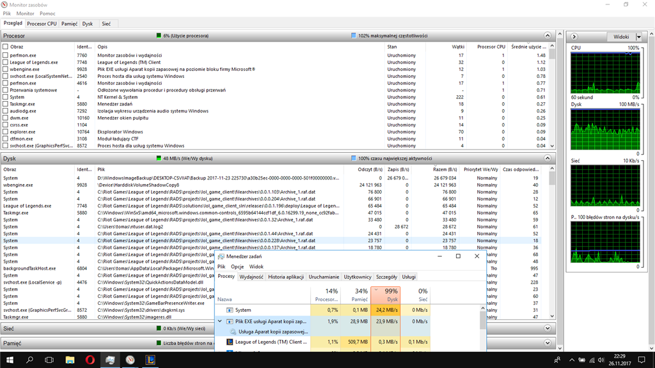Click the League of Legends (TM) Client row icon
This screenshot has width=655, height=368.
tap(230, 342)
